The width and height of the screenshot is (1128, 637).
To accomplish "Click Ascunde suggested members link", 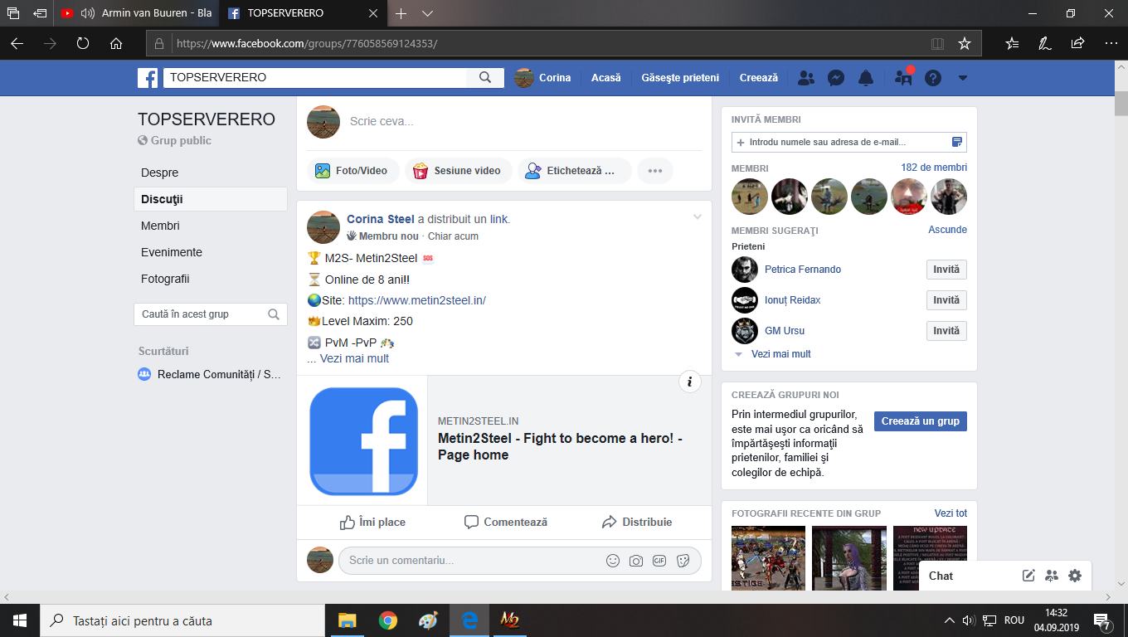I will coord(947,230).
